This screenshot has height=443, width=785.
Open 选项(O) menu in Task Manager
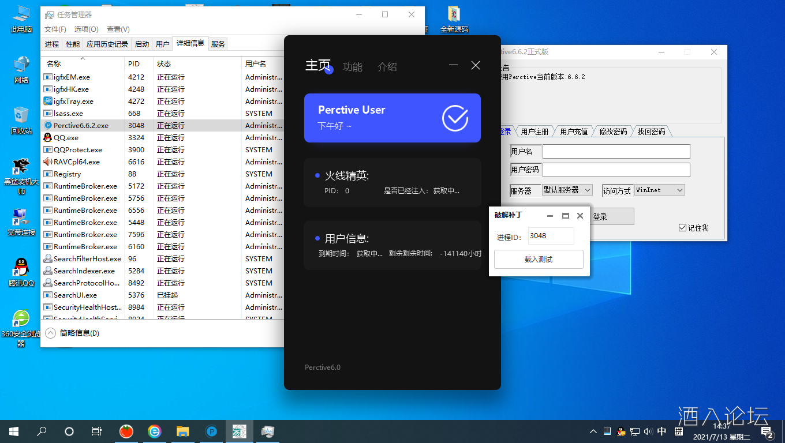point(87,29)
